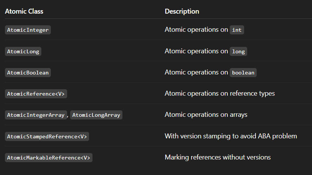Select the AtomicLongArray code tag

96,115
